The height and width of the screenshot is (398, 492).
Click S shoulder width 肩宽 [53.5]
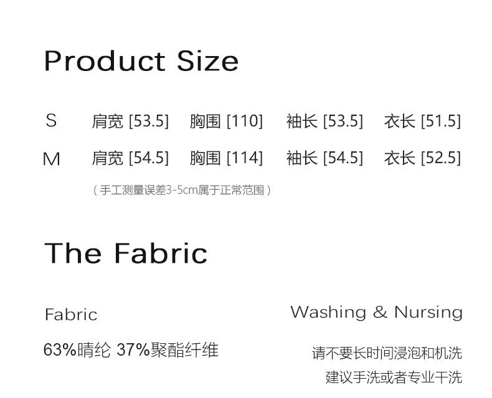click(130, 121)
